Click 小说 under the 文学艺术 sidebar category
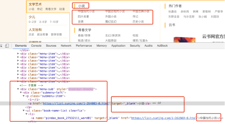This screenshot has width=225, height=124. [x=31, y=9]
